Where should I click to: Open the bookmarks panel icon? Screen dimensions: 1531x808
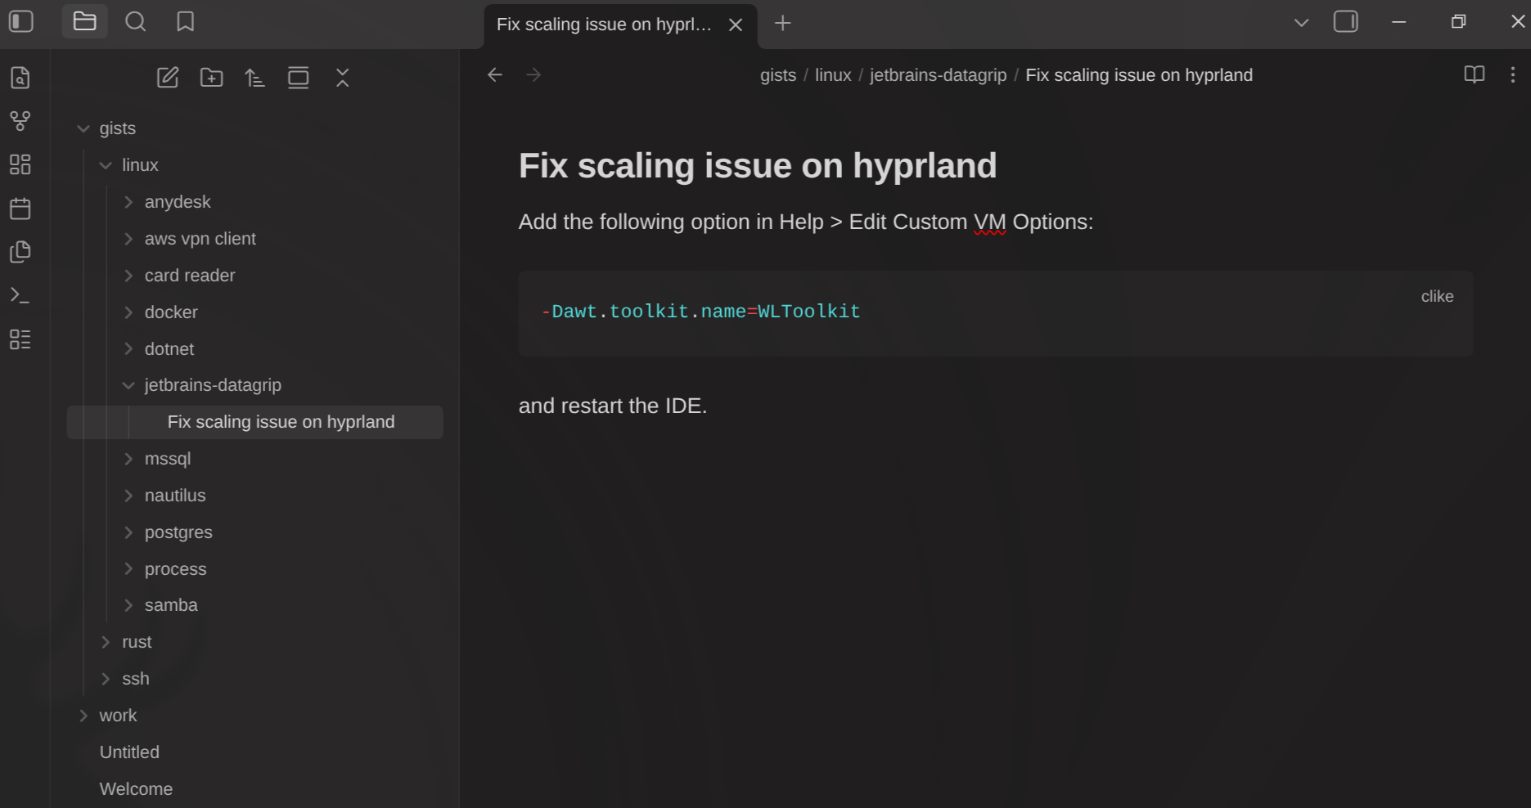186,21
